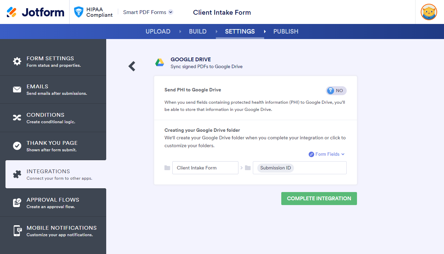The height and width of the screenshot is (254, 444).
Task: Toggle Send PHI to Google Drive switch
Action: pos(336,91)
